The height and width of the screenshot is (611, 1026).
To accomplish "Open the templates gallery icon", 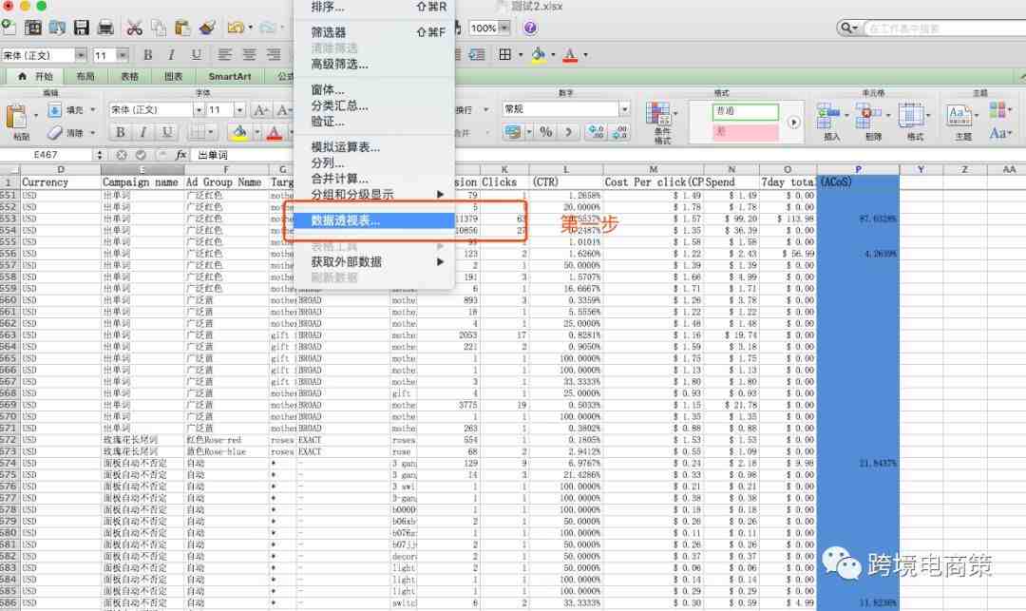I will 32,28.
